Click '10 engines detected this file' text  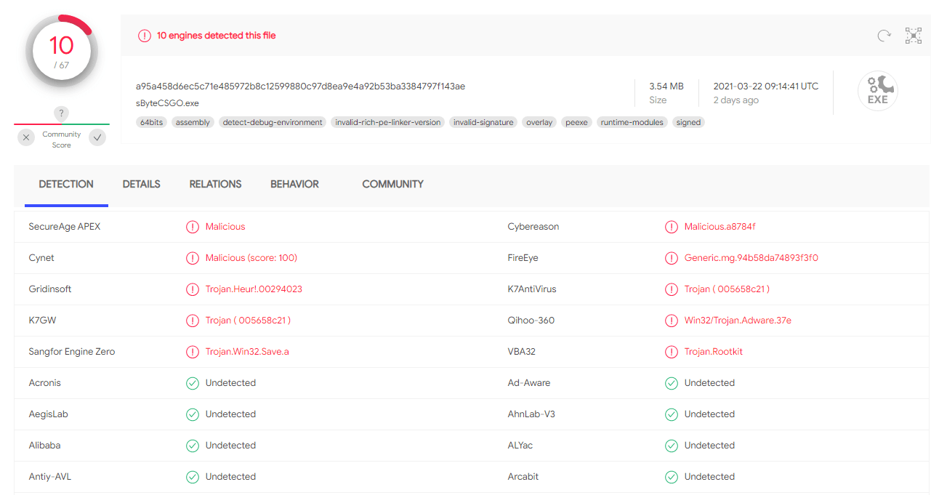217,36
